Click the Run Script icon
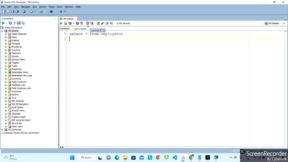The image size is (288, 162). (66, 23)
